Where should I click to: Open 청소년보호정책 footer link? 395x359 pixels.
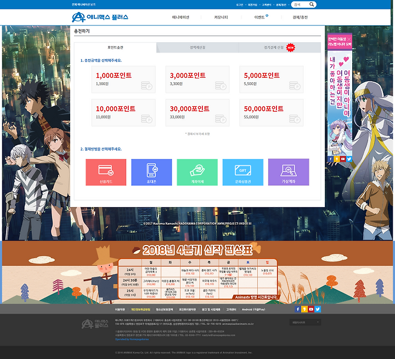click(165, 310)
